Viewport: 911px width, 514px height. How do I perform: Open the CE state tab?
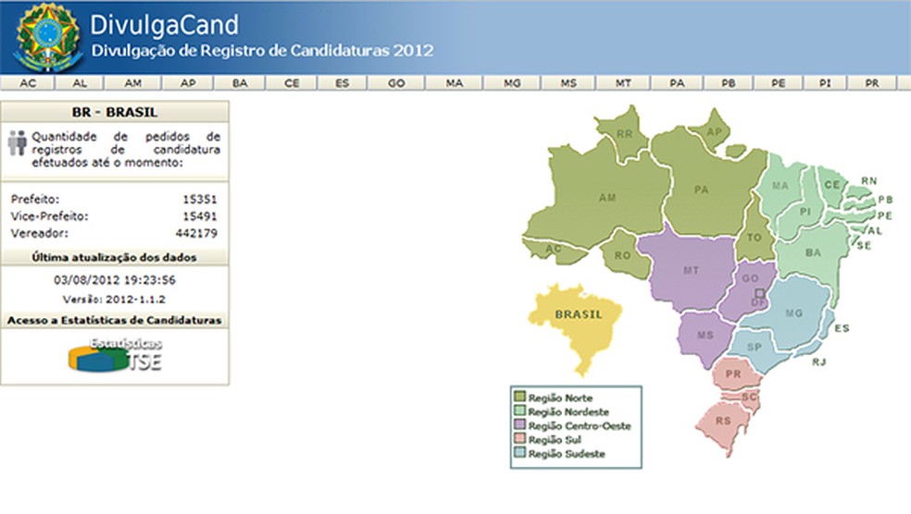pyautogui.click(x=292, y=83)
